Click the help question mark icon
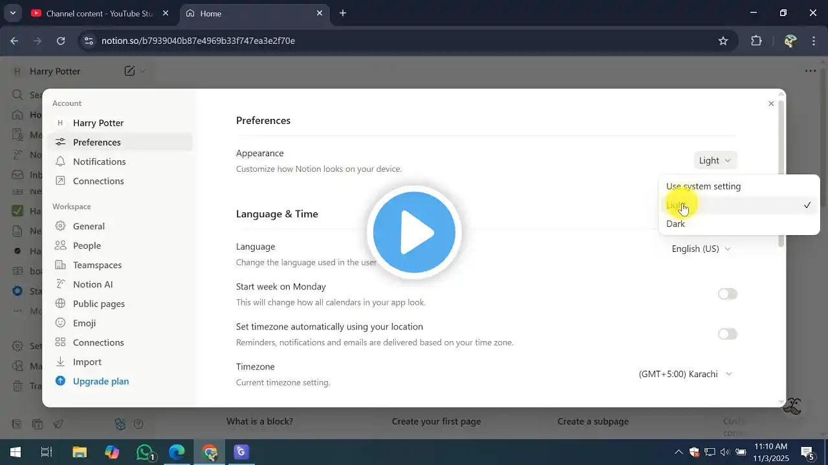Viewport: 828px width, 465px height. pos(138,424)
